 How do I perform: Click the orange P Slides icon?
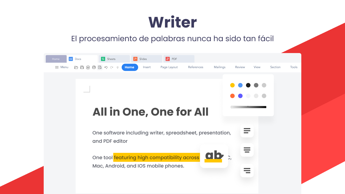coord(135,59)
